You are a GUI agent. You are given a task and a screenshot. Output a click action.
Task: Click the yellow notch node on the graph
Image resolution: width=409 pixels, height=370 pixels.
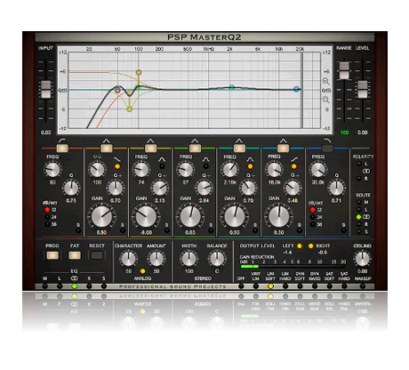(x=129, y=109)
